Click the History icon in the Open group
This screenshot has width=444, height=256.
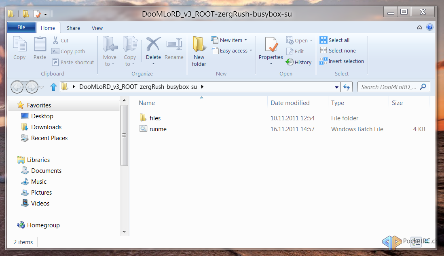point(298,62)
